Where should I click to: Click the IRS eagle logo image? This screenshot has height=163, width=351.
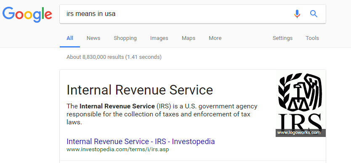[x=300, y=103]
